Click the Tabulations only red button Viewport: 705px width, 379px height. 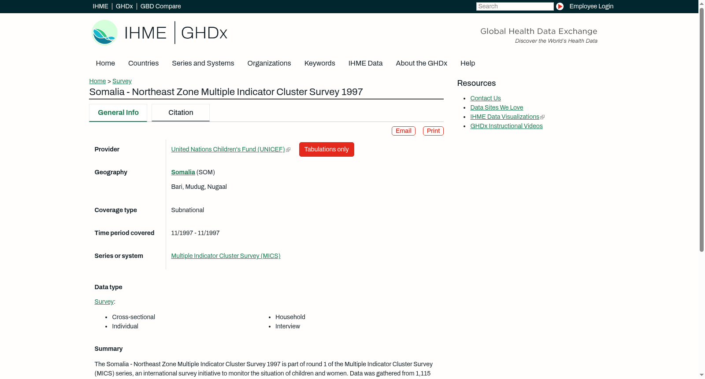pos(327,149)
